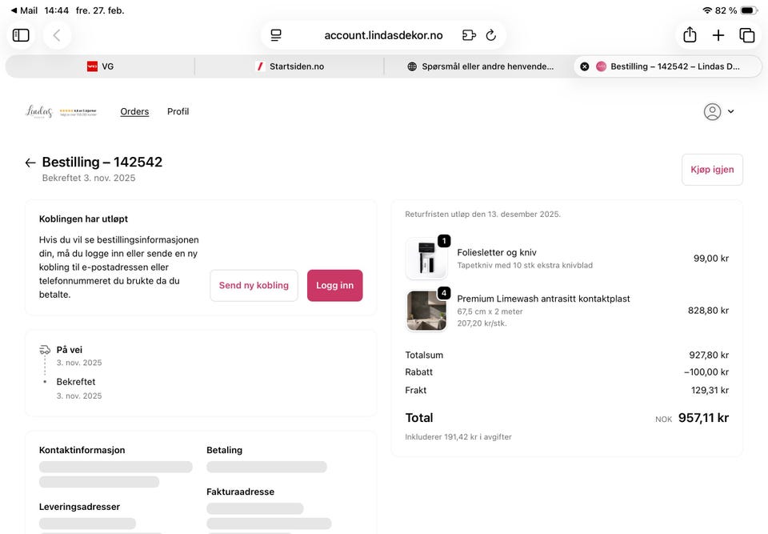Click the Send ny kobling button
The width and height of the screenshot is (768, 534).
tap(254, 285)
